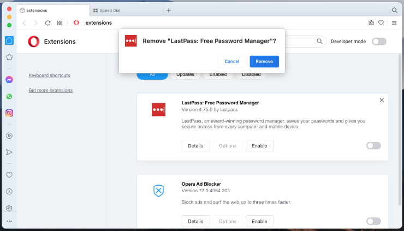404x231 pixels.
Task: Go back to the previous page
Action: (25, 23)
